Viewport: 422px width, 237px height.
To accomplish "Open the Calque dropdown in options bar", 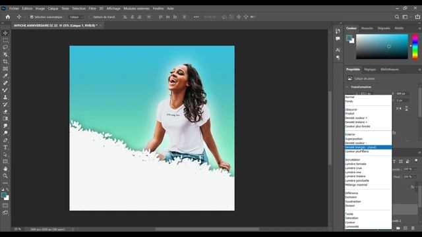I will coord(76,17).
